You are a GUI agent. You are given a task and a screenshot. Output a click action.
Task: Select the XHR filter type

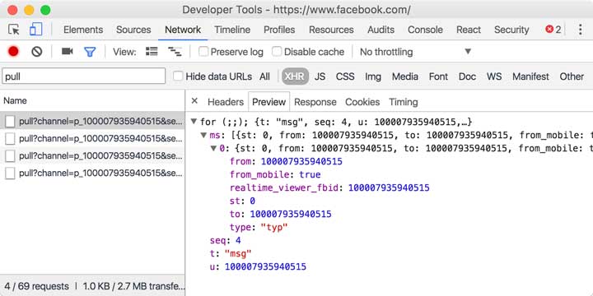point(295,76)
